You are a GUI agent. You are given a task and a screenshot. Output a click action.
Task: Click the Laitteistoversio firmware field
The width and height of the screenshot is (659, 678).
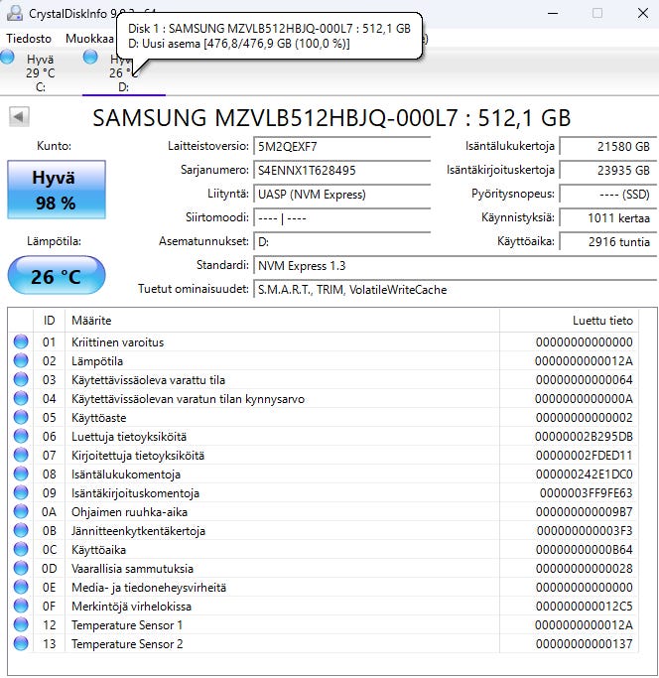[341, 147]
